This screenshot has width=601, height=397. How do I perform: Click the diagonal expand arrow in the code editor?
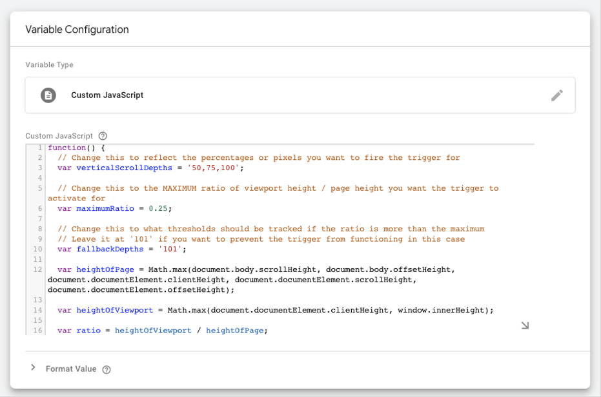click(525, 325)
